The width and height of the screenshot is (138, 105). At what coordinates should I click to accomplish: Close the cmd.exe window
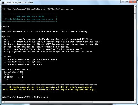pos(133,2)
